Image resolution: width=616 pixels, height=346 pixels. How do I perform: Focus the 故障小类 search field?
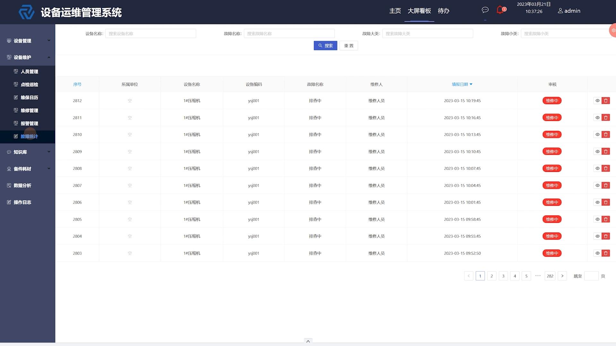566,33
